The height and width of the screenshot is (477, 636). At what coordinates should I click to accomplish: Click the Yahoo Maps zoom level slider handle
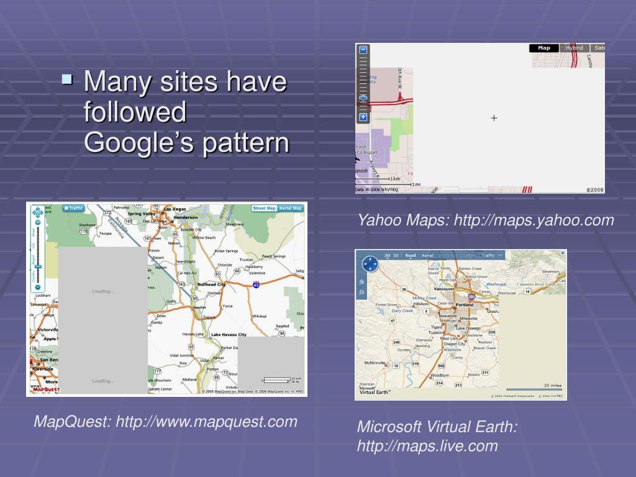point(363,98)
